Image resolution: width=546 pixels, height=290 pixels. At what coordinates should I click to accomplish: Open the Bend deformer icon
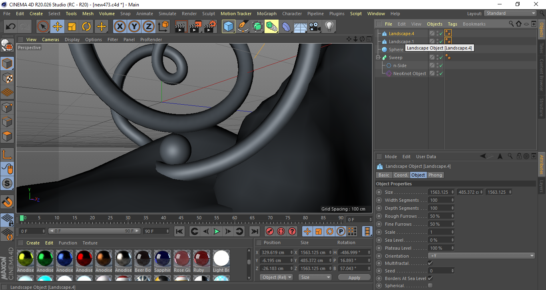point(286,27)
